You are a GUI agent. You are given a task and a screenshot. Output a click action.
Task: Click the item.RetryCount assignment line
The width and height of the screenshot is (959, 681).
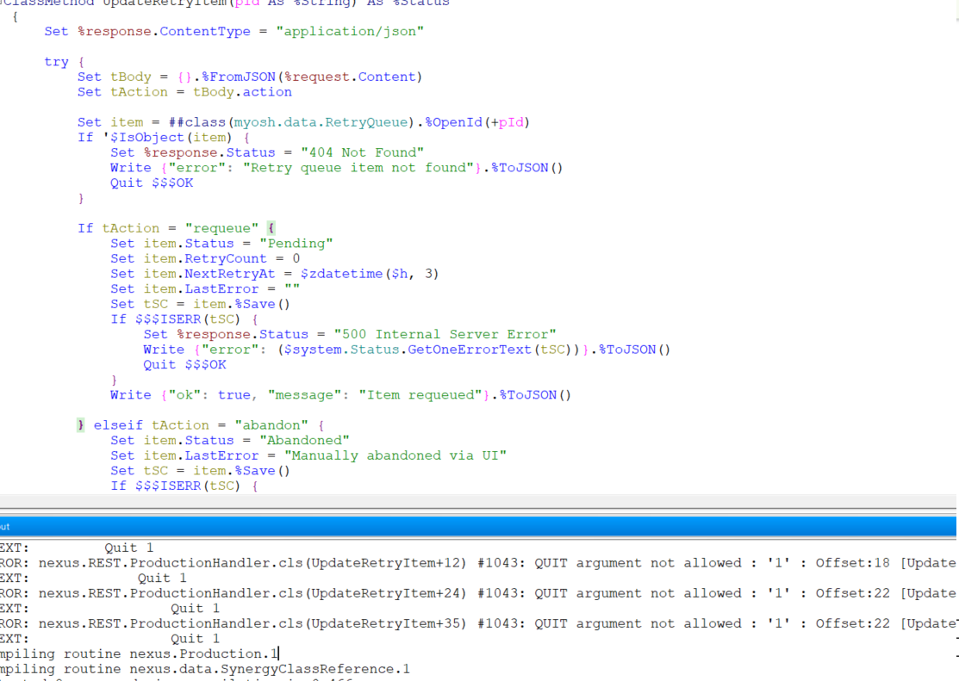(205, 258)
